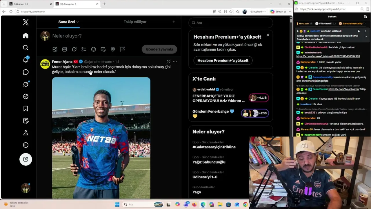Expand the pinned message in Kick chat
Viewport: 371px width, 209px height.
[x=365, y=37]
